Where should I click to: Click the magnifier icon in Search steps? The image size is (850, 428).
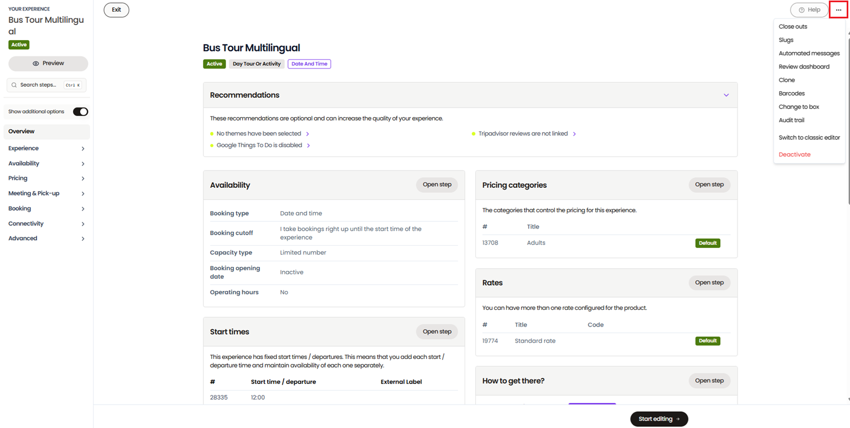point(14,85)
